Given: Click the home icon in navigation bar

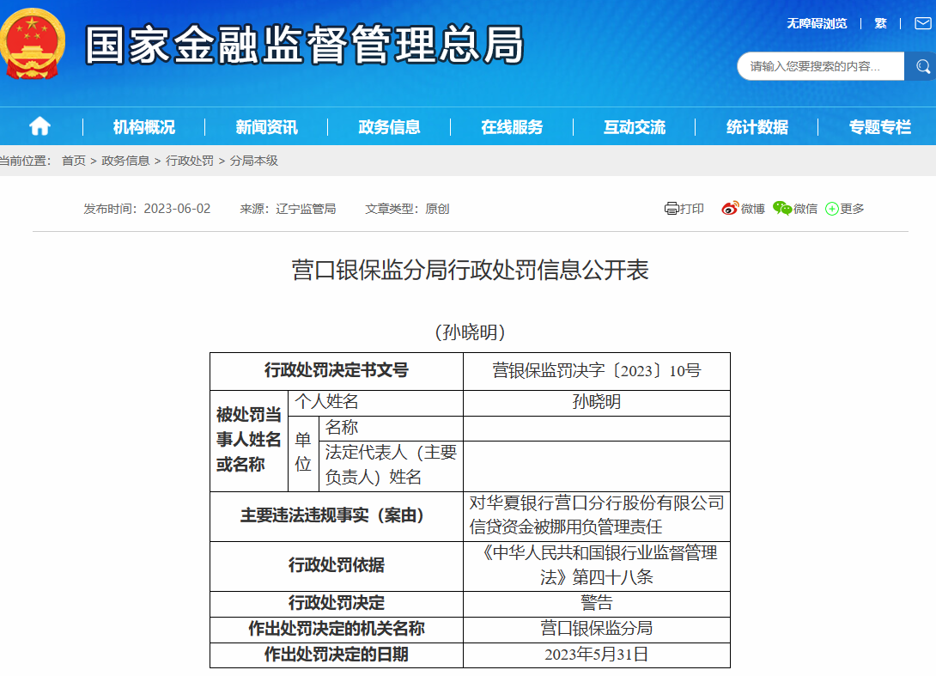Looking at the screenshot, I should 40,127.
